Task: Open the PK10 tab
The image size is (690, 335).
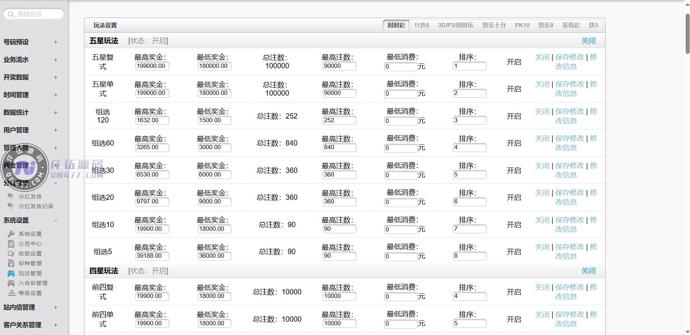Action: tap(522, 26)
